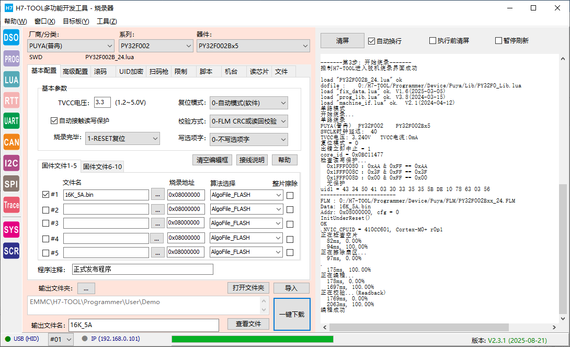Open the DSO oscilloscope sidebar icon
Viewport: 570px width, 347px height.
point(12,38)
